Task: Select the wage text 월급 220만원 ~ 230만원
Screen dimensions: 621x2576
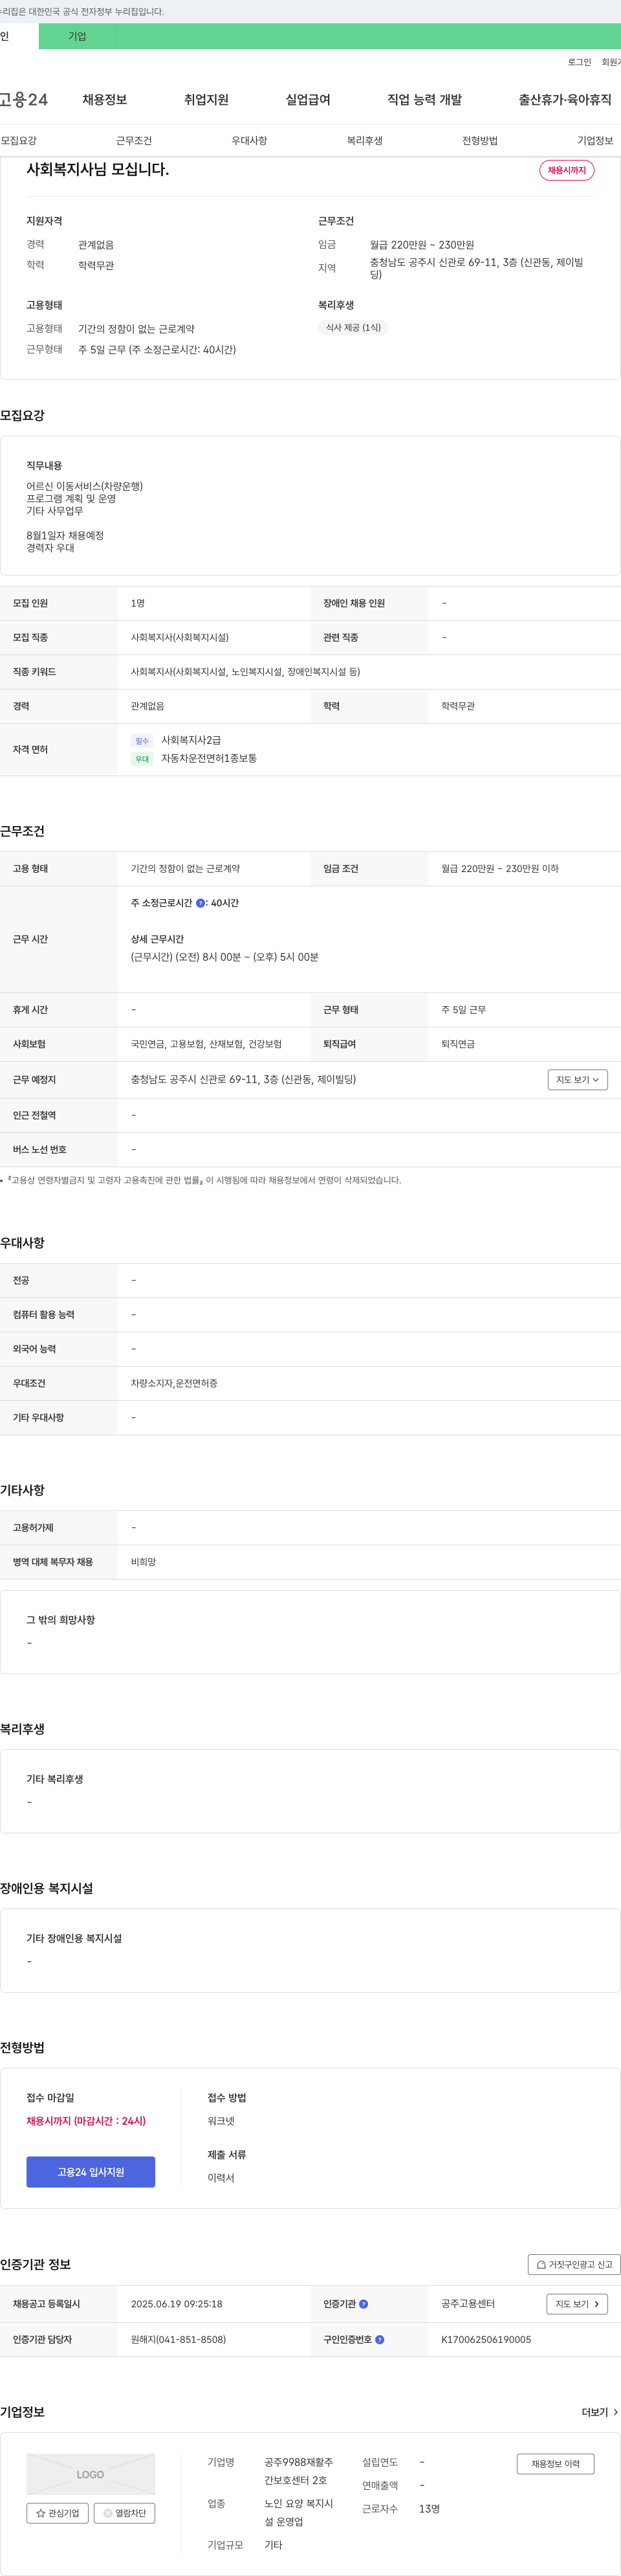Action: click(422, 245)
